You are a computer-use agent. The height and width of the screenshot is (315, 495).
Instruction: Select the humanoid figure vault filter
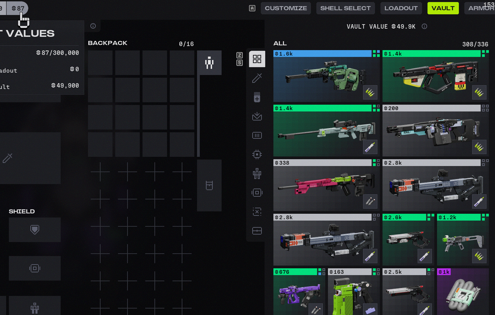(257, 174)
